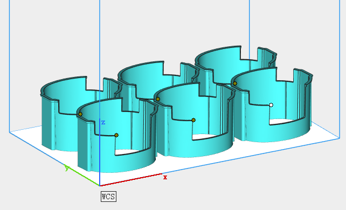This screenshot has width=346, height=210.
Task: Click the WCS label box
Action: [x=108, y=197]
